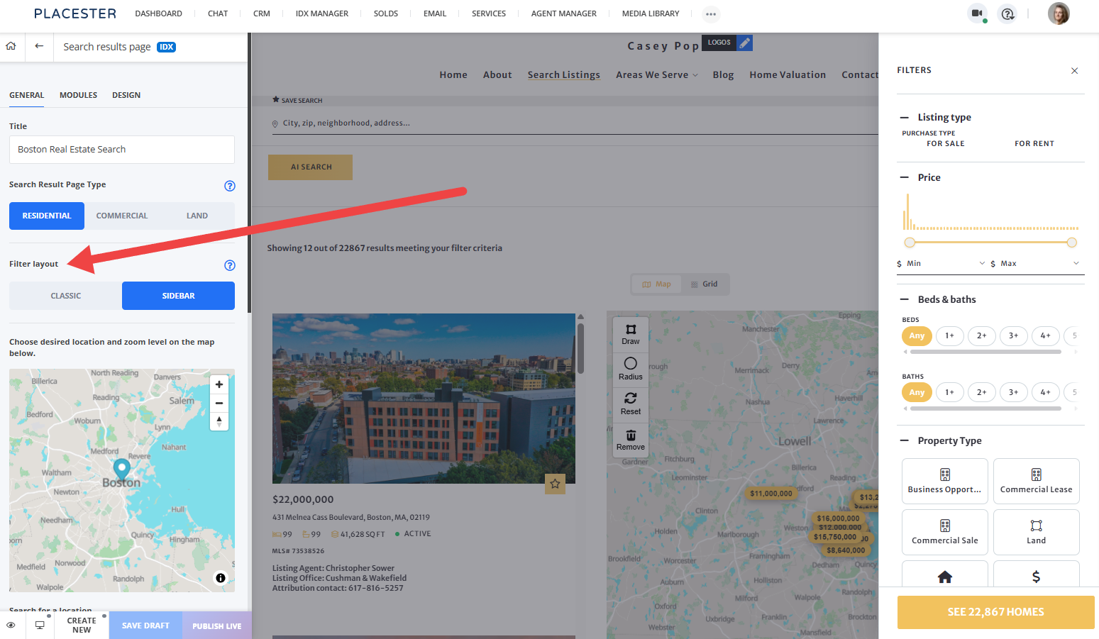Click the PUBLISH LIVE button

[x=217, y=626]
